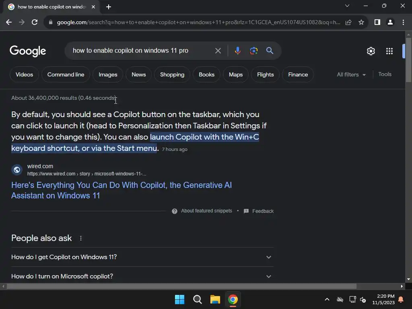412x309 pixels.
Task: Open the browser side panel
Action: (377, 23)
